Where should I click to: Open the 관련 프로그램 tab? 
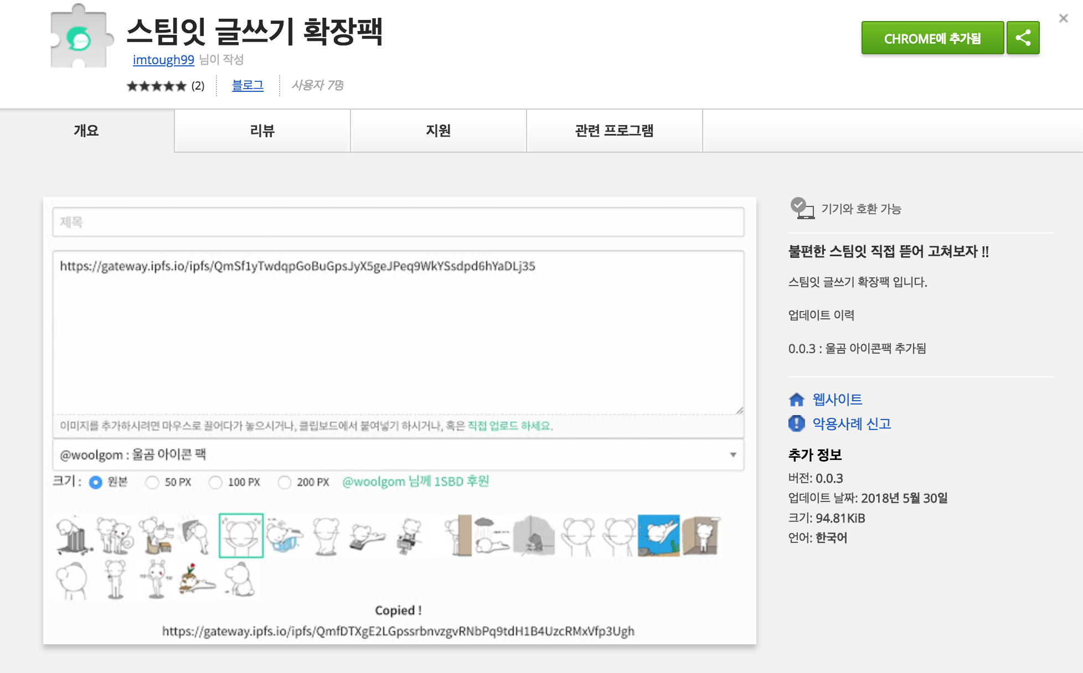point(614,131)
